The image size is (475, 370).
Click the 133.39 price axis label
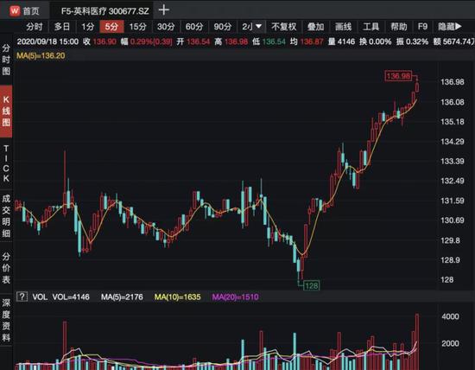452,161
